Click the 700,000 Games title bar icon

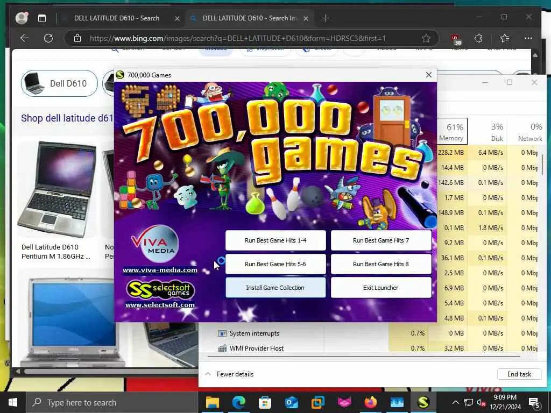pyautogui.click(x=120, y=75)
